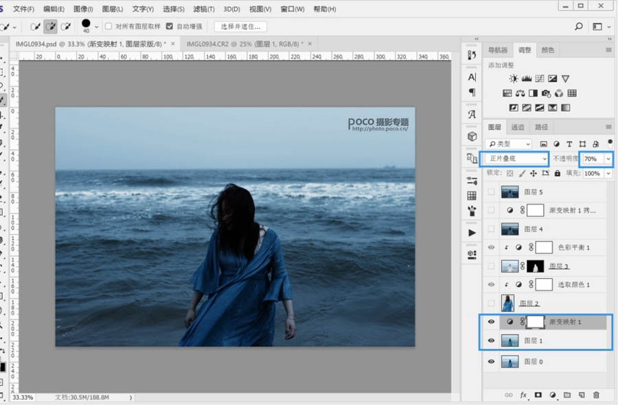Image resolution: width=618 pixels, height=405 pixels.
Task: Create a new group with the folder icon
Action: 567,395
